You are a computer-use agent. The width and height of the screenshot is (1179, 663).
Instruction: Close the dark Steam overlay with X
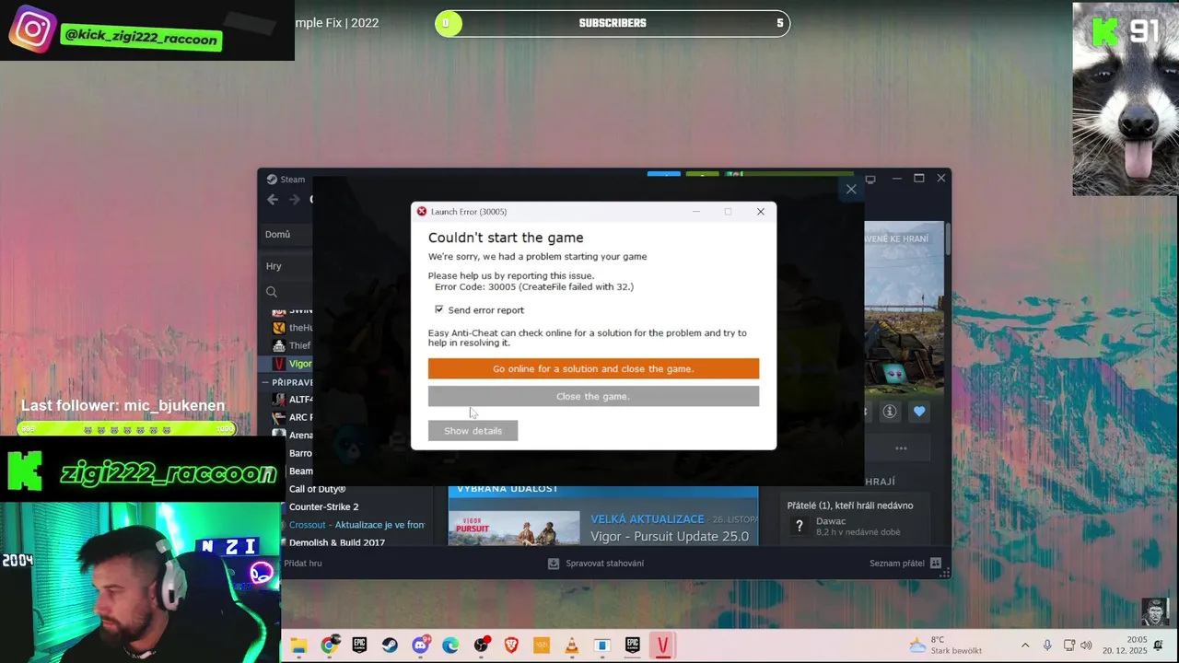851,189
